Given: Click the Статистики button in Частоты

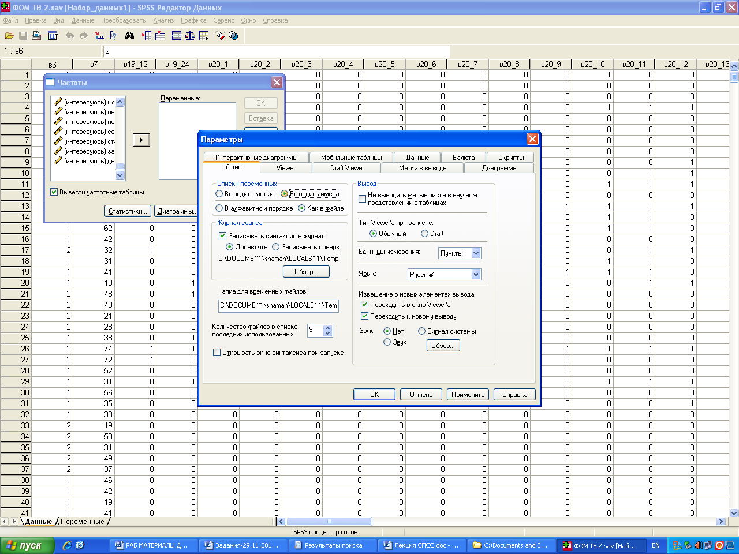Looking at the screenshot, I should (128, 211).
